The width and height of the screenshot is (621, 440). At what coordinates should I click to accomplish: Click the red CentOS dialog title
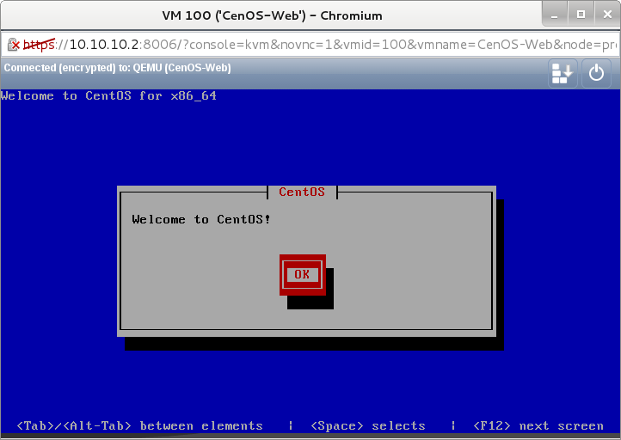[x=302, y=192]
